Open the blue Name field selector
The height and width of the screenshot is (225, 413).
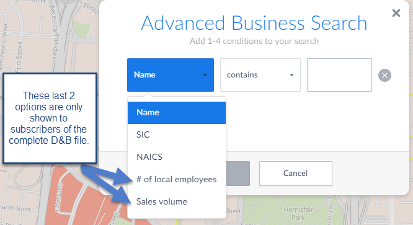171,75
